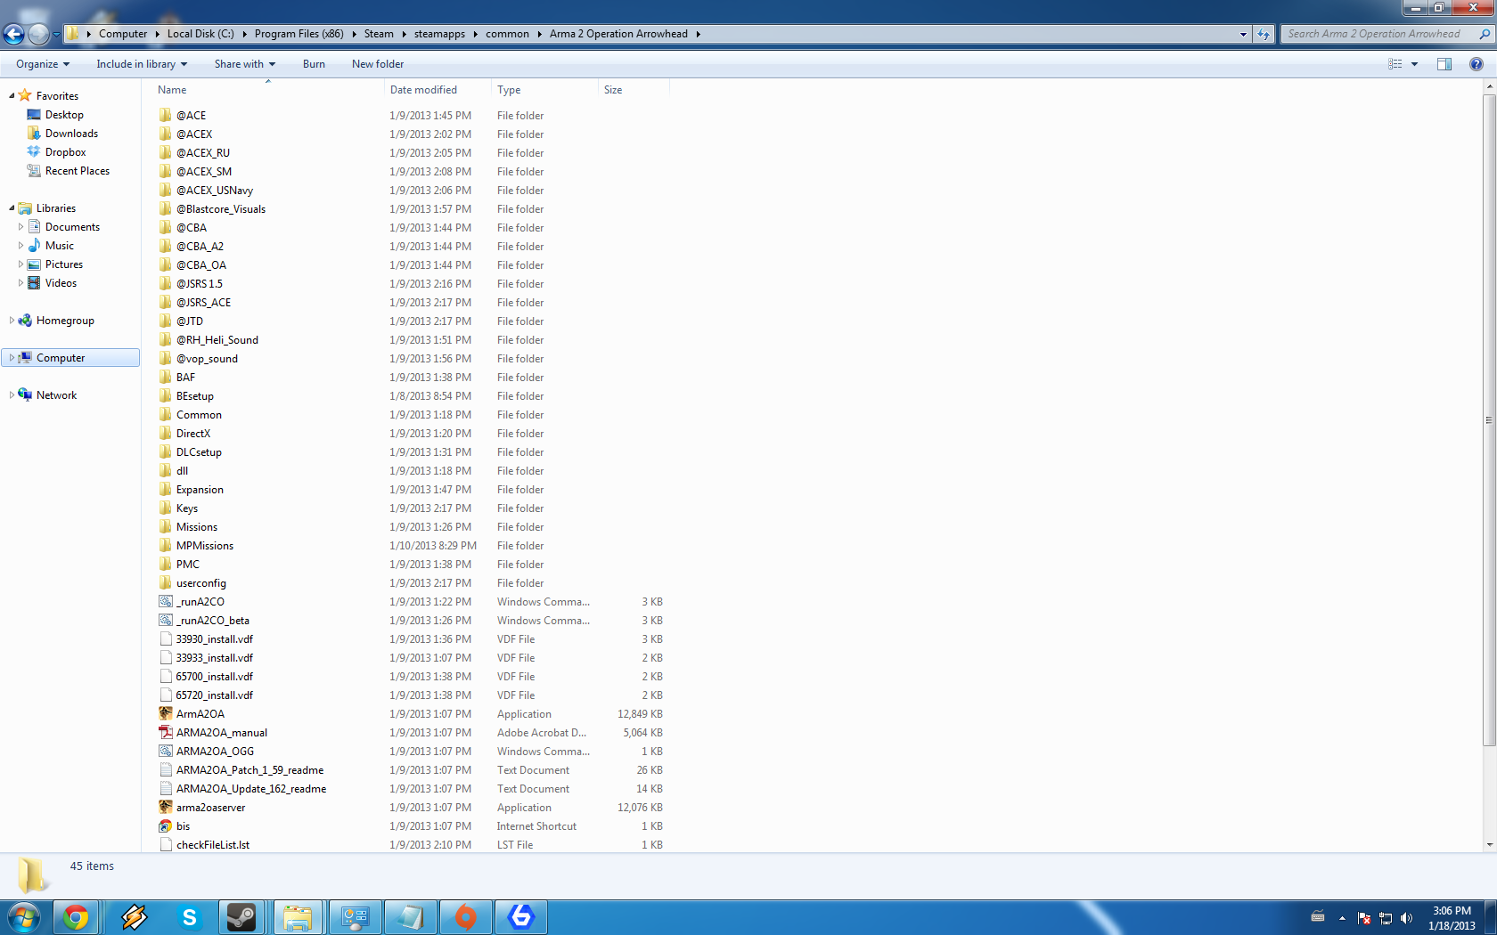
Task: Show hidden system tray icons
Action: coord(1342,918)
